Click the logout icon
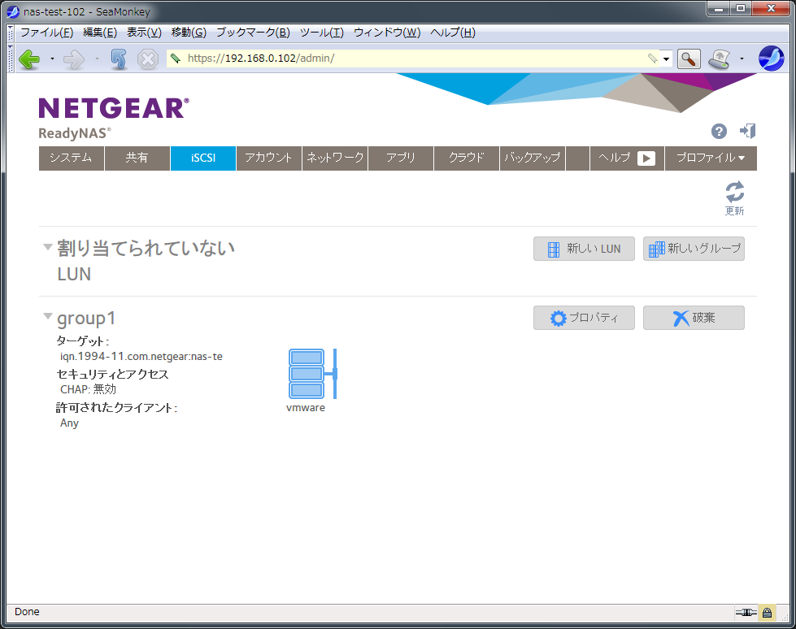796x629 pixels. coord(748,131)
